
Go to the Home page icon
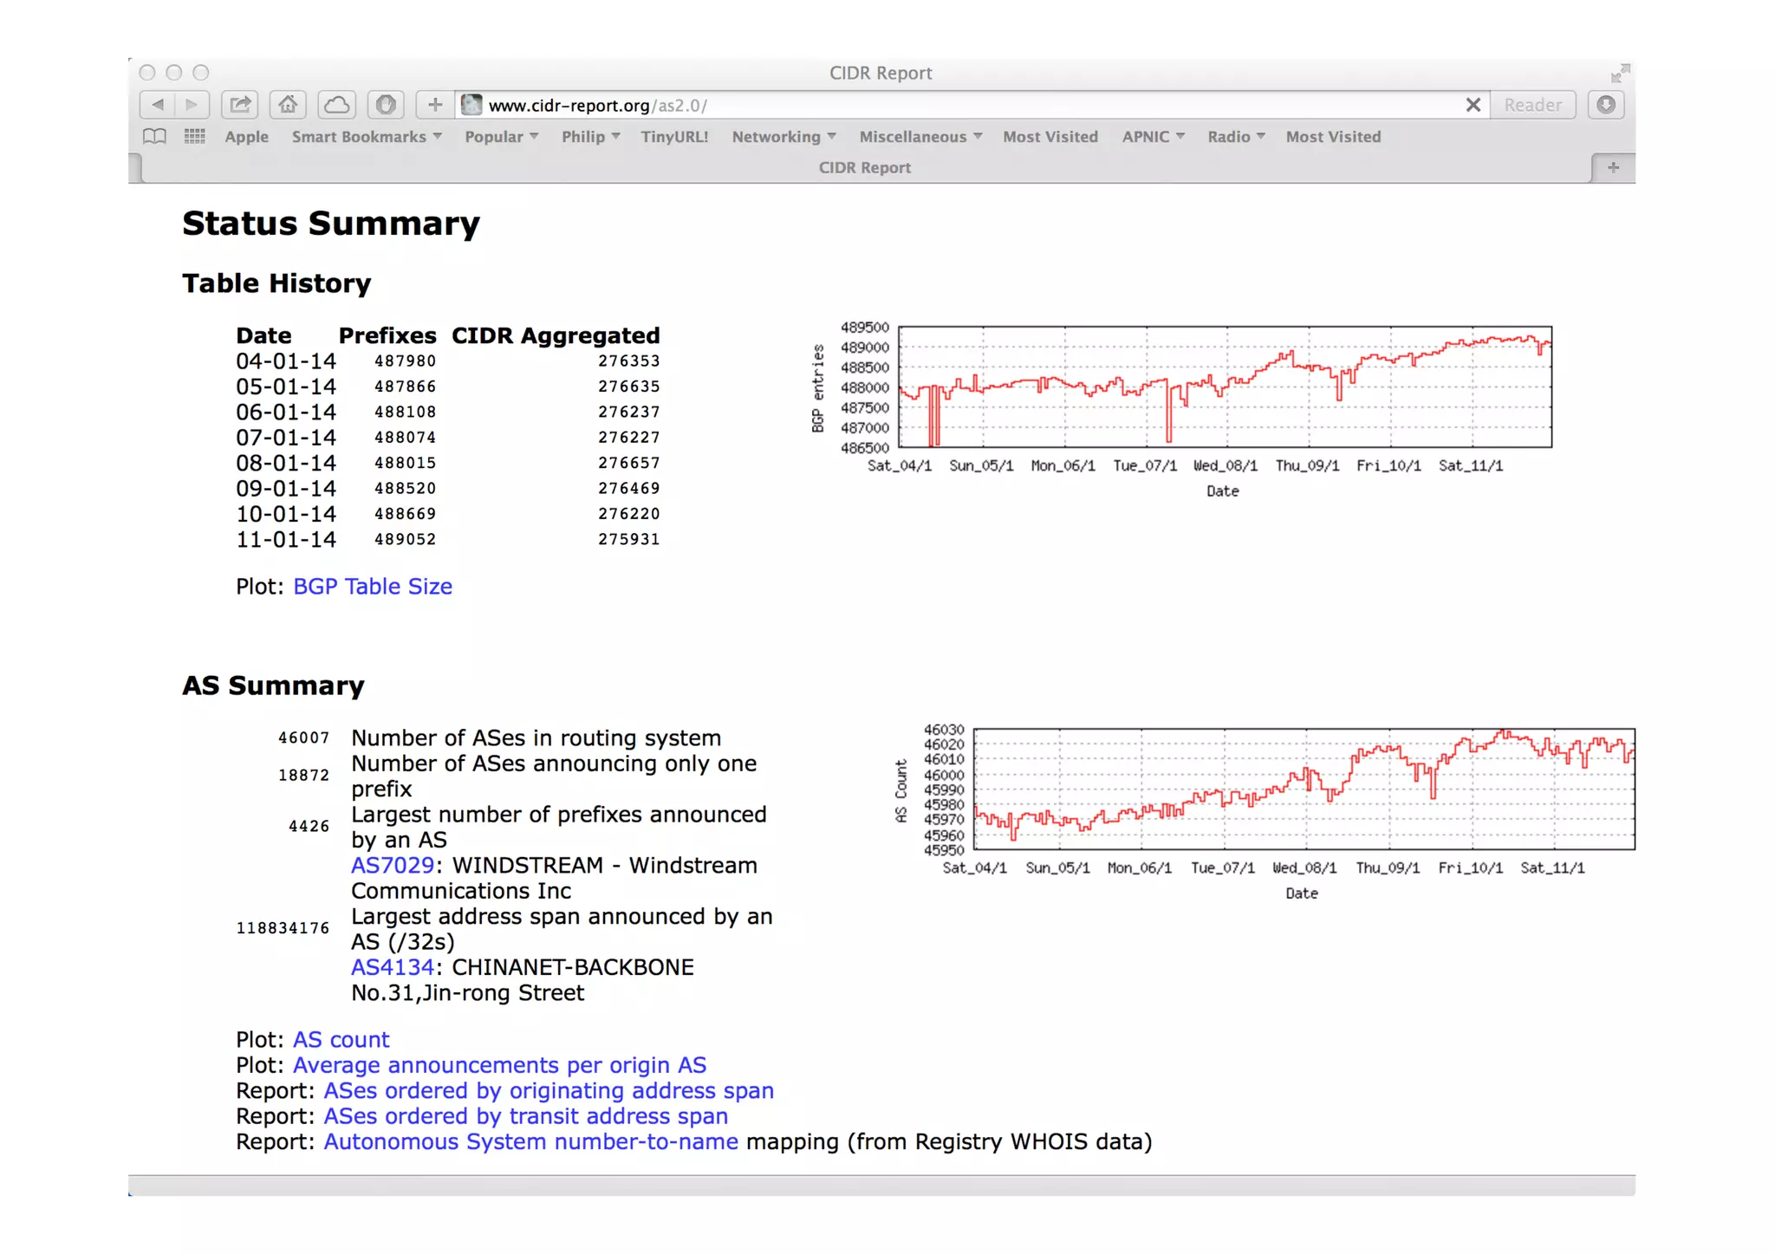click(x=288, y=105)
